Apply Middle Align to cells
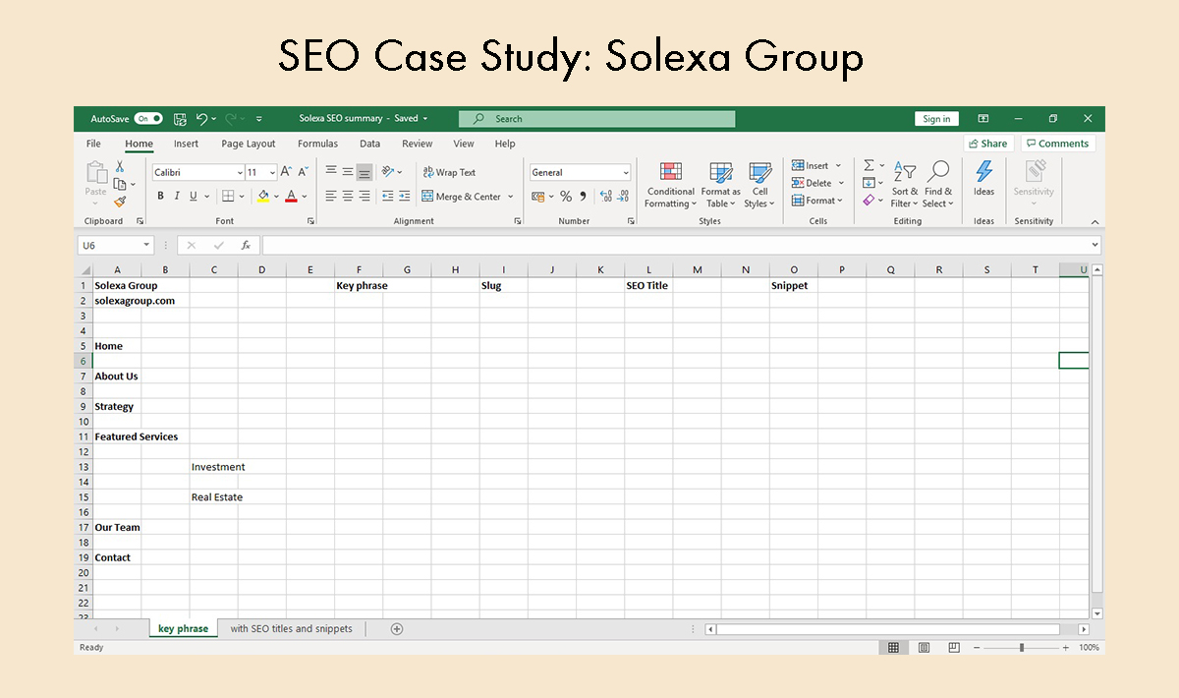Screen dimensions: 1179x698 pyautogui.click(x=348, y=172)
